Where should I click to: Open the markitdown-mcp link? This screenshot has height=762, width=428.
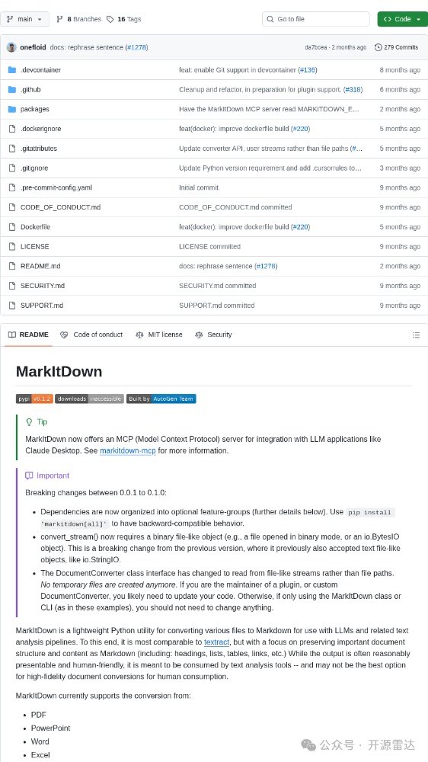point(128,451)
